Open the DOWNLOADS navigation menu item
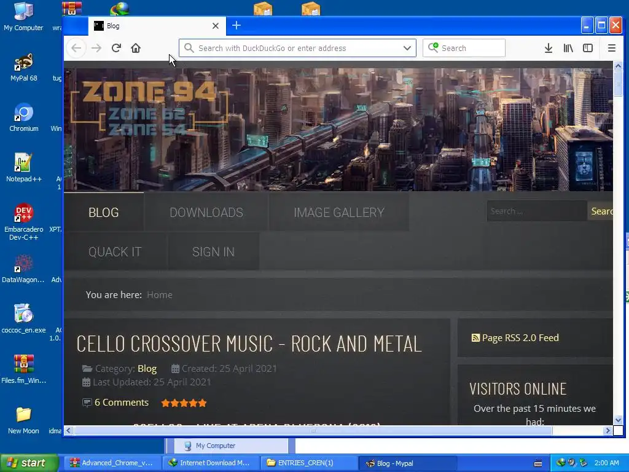The image size is (629, 472). coord(206,212)
